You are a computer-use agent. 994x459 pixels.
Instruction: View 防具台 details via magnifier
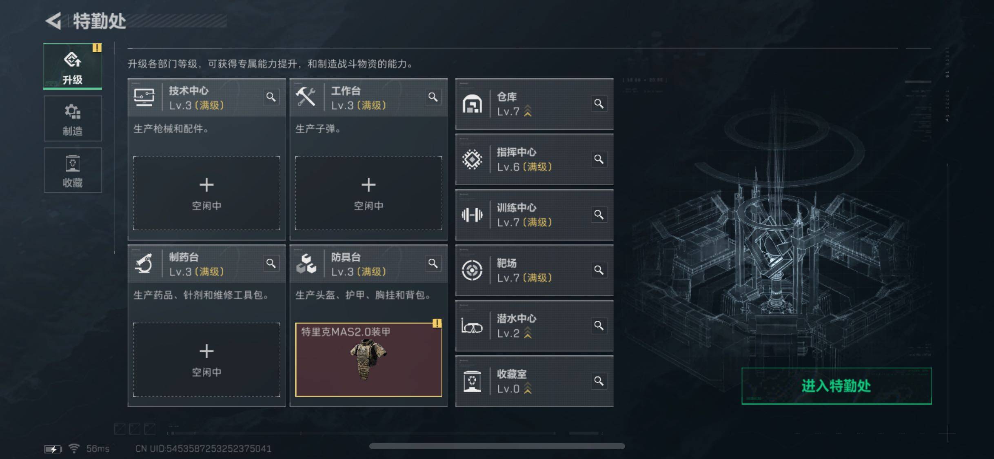point(433,264)
